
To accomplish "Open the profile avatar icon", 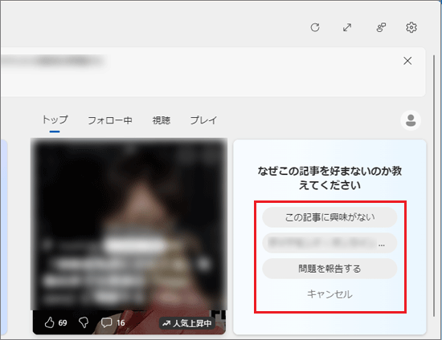I will click(x=411, y=120).
